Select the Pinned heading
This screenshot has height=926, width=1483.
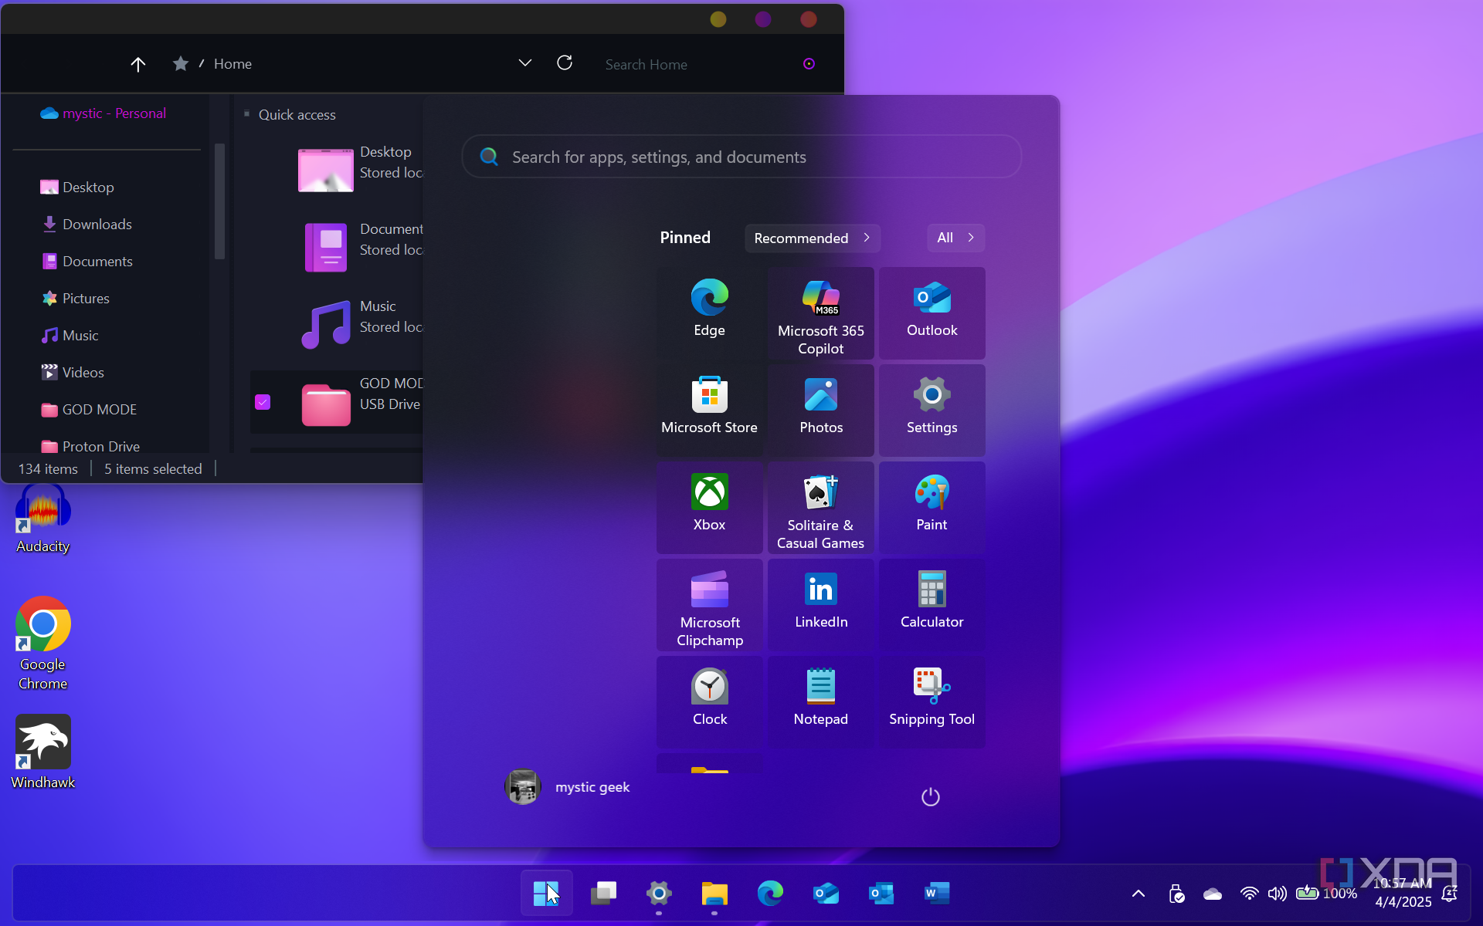click(x=685, y=238)
